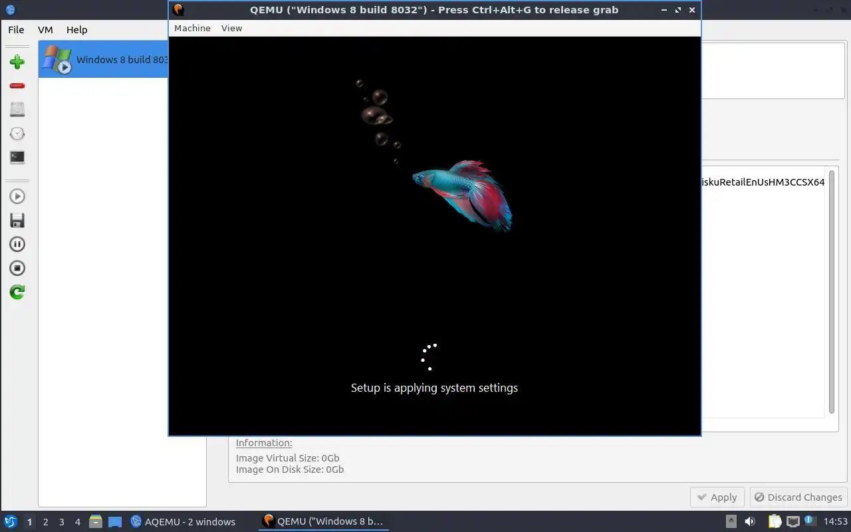Start the VM with the play icon
851x532 pixels.
(17, 196)
